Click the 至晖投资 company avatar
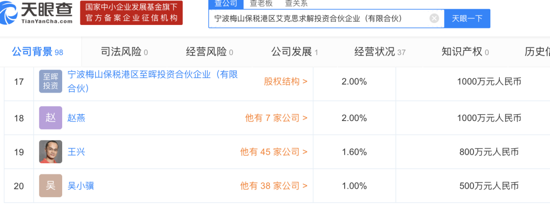 pyautogui.click(x=50, y=81)
